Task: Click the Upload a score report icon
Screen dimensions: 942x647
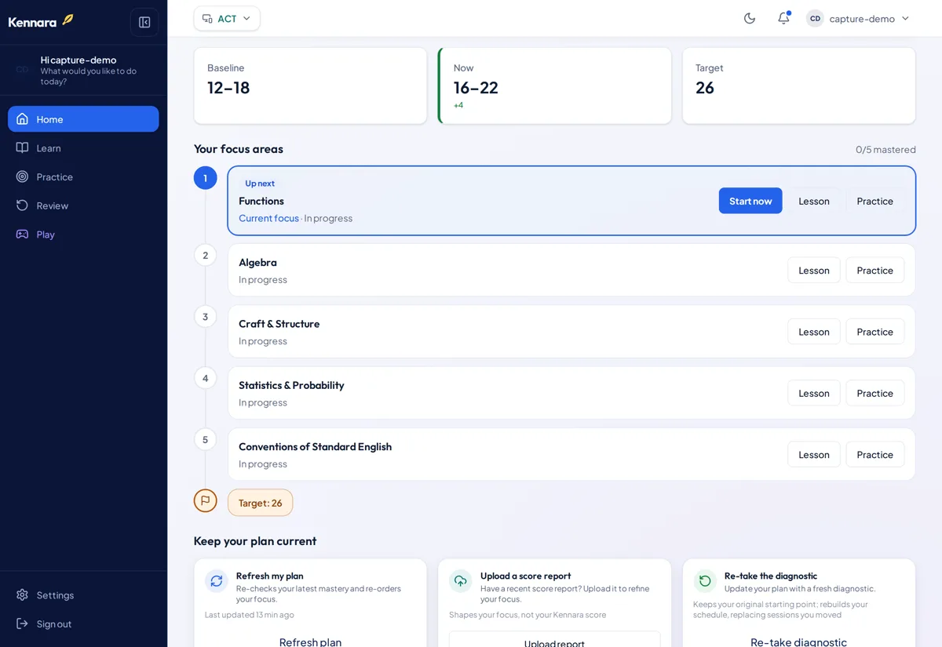Action: (461, 581)
